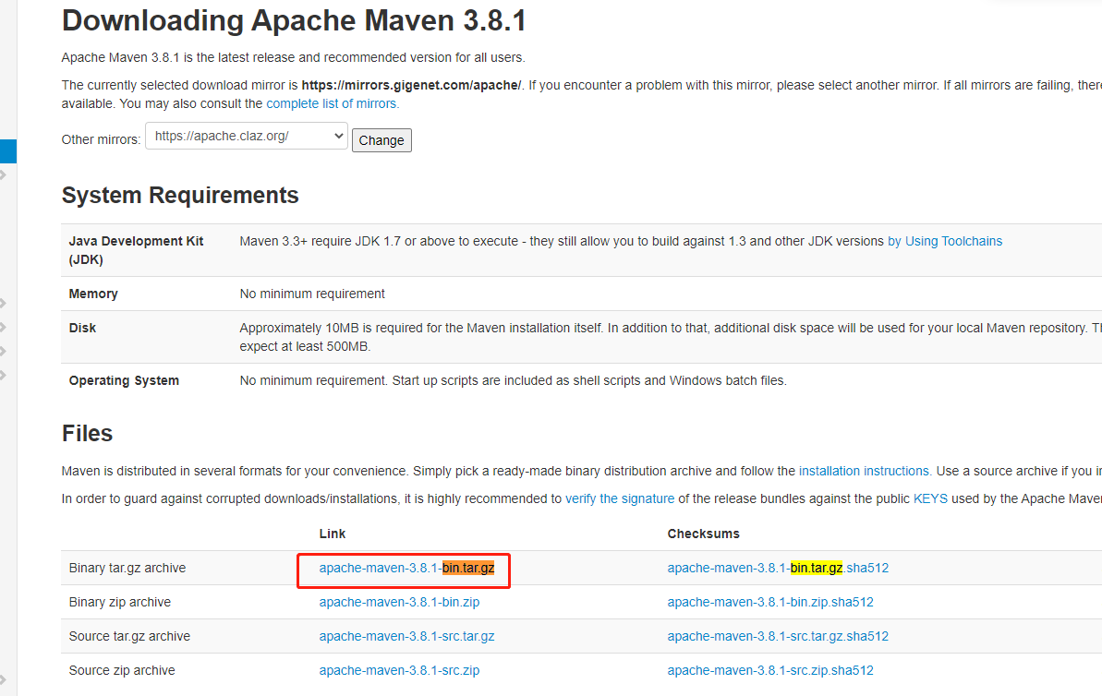Open the public KEYS link
Screen dimensions: 1102x696
(x=930, y=498)
